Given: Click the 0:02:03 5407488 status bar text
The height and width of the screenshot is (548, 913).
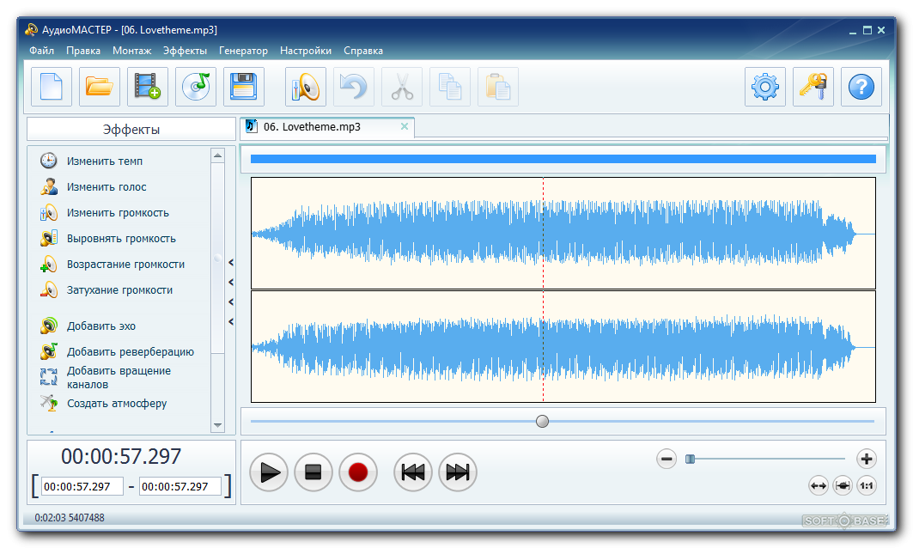Looking at the screenshot, I should 70,518.
